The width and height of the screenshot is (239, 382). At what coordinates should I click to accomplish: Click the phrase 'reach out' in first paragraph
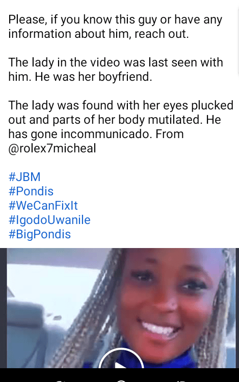pyautogui.click(x=162, y=34)
